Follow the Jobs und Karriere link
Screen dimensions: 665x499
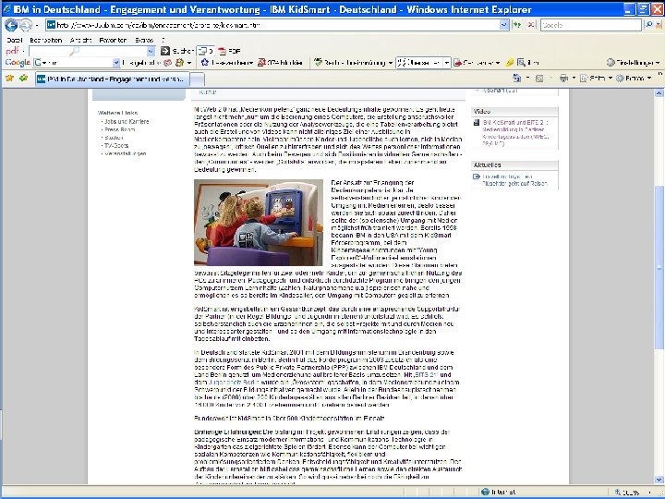[127, 121]
